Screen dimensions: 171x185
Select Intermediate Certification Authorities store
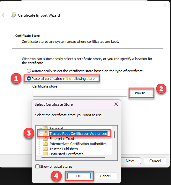click(78, 144)
